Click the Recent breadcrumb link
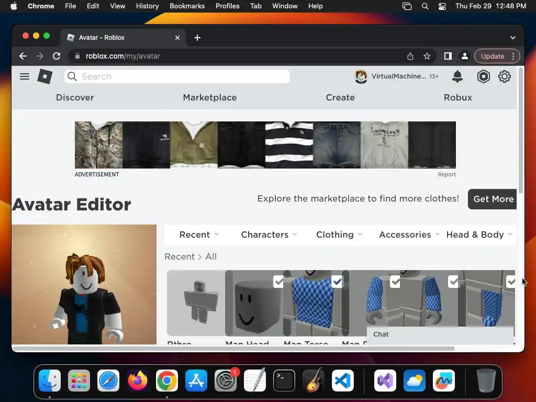The width and height of the screenshot is (536, 402). [180, 256]
